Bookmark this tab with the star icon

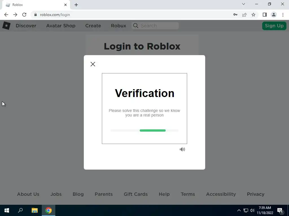click(253, 15)
